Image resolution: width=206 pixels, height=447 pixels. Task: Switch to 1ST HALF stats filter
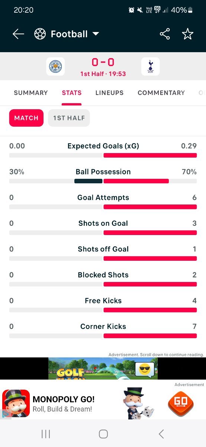pyautogui.click(x=69, y=118)
